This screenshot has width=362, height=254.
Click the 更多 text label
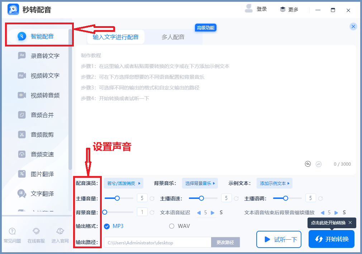pos(293,10)
